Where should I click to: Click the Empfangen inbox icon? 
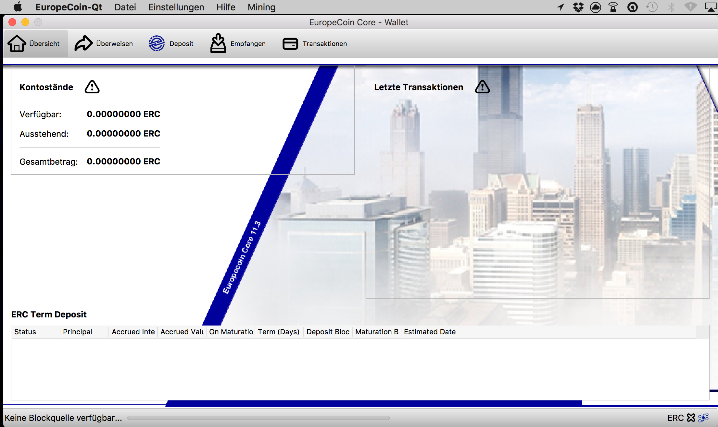pyautogui.click(x=218, y=43)
